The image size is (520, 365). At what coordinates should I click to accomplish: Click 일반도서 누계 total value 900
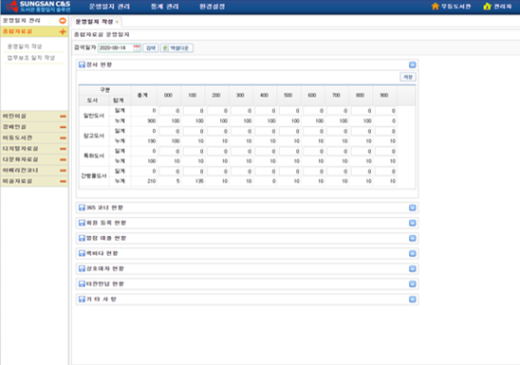(152, 121)
